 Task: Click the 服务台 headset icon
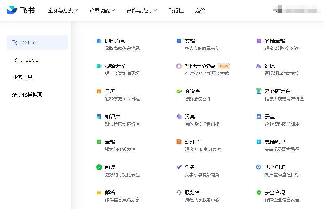coord(179,192)
